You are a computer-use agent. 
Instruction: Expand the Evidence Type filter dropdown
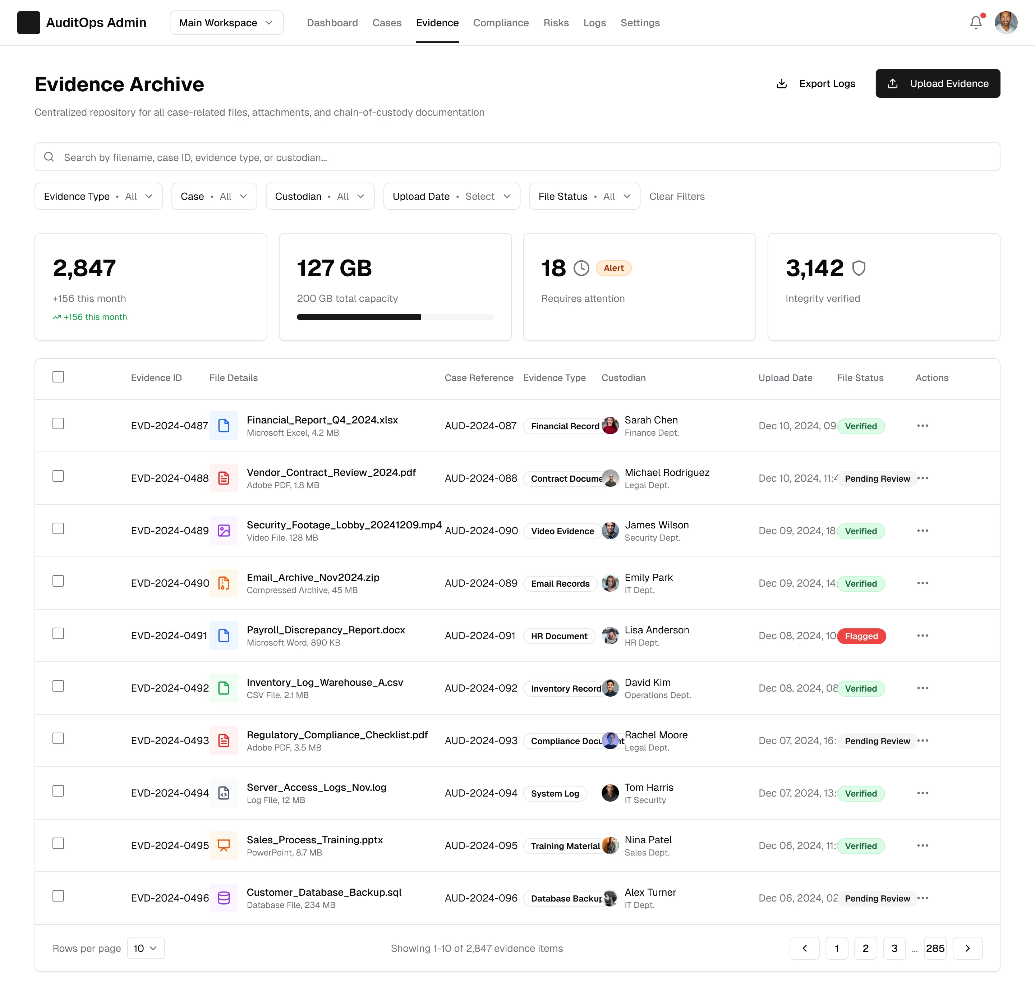coord(99,197)
